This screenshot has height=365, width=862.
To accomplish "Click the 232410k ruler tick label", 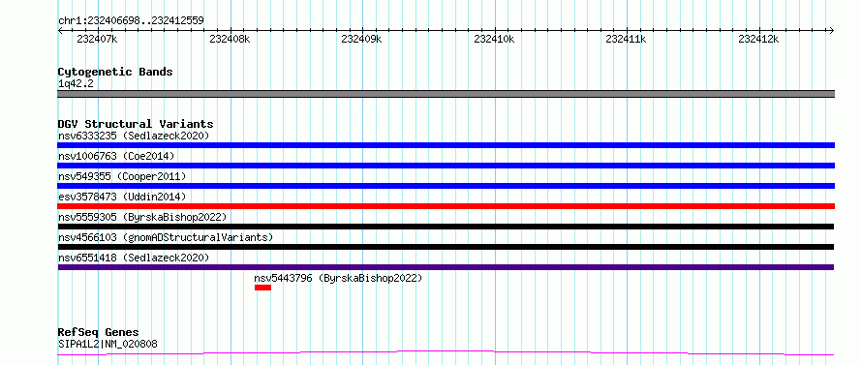I will (494, 39).
